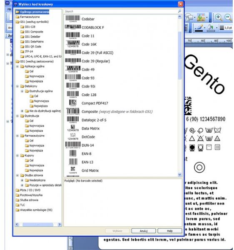This screenshot has height=250, width=234.
Task: Collapse the Dystrybucja ogólna node
Action: click(22, 91)
